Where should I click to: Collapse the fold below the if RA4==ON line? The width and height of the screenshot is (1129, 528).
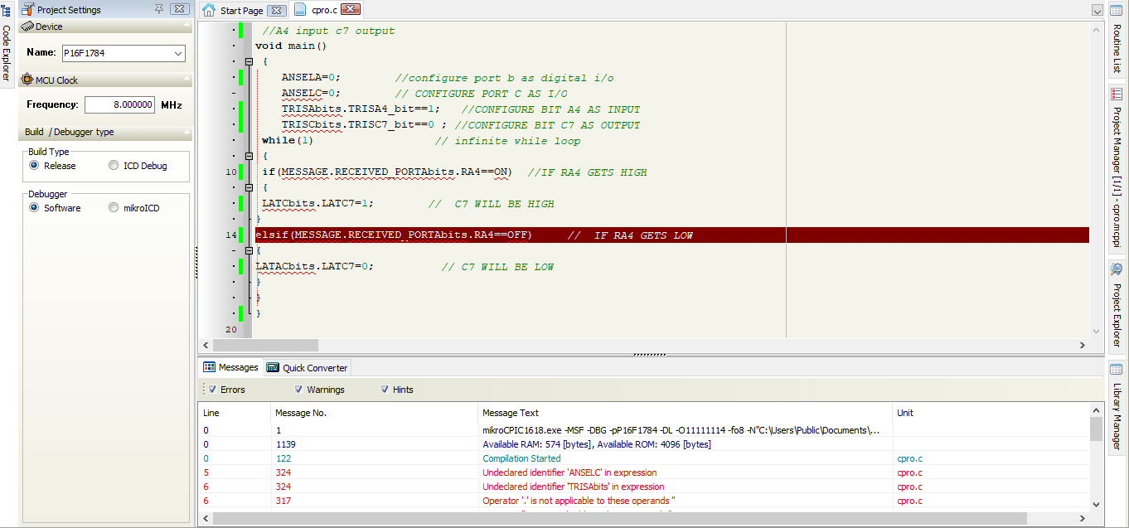tap(249, 188)
